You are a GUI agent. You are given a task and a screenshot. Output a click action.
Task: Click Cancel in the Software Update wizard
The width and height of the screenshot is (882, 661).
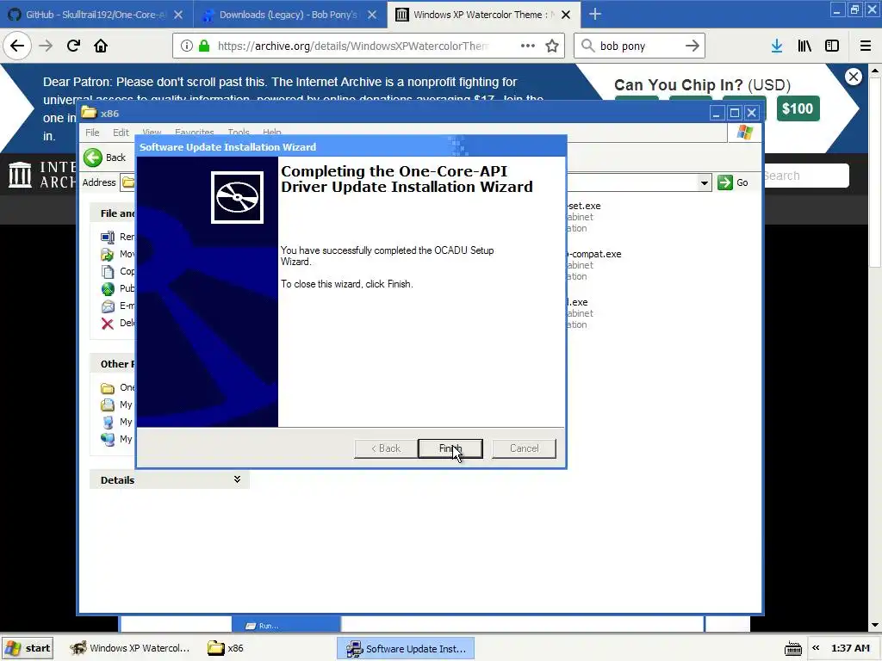coord(524,448)
